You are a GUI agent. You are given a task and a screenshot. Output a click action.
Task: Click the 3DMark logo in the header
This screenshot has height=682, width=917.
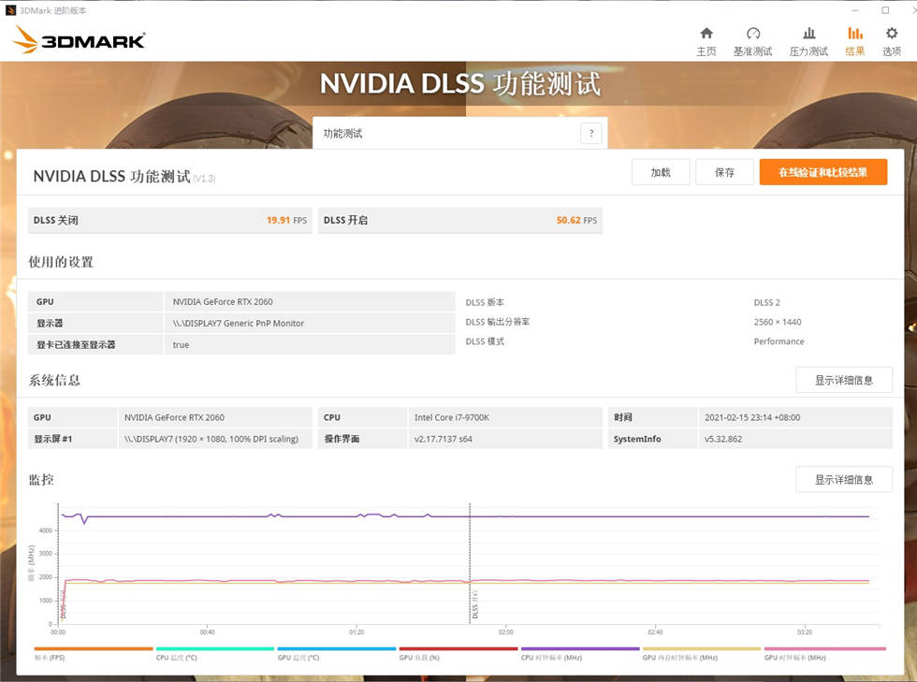point(79,40)
